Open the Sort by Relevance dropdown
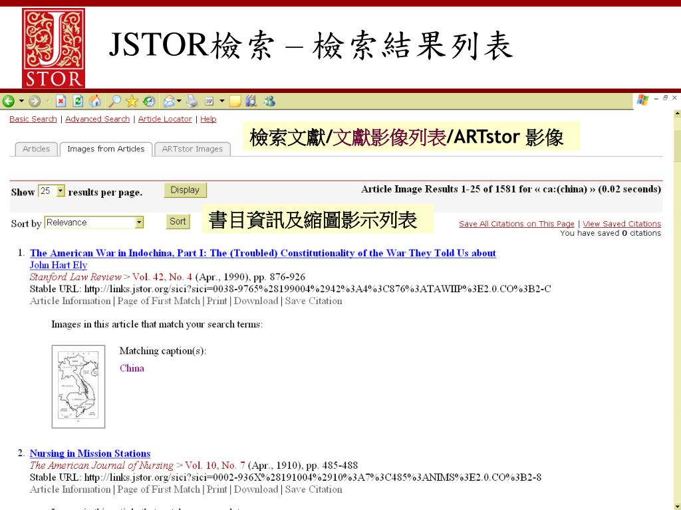Screen dimensions: 681x510 click(x=94, y=222)
